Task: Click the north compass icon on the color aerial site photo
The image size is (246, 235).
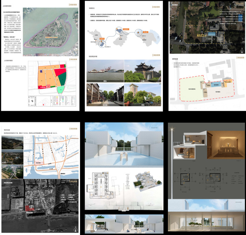Action: tap(242, 51)
